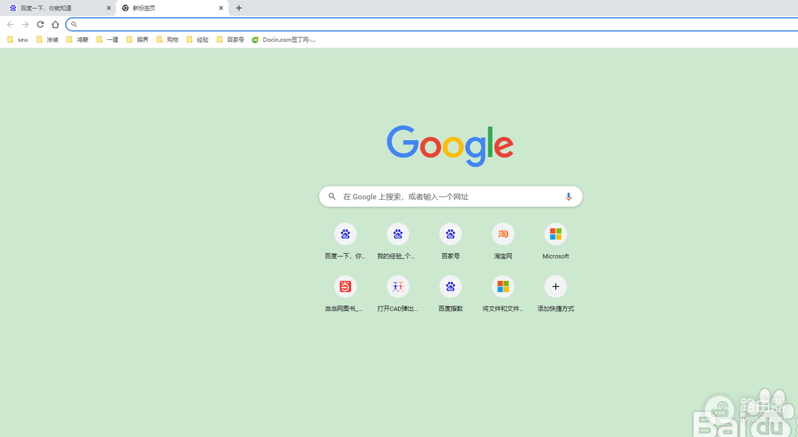Image resolution: width=798 pixels, height=437 pixels.
Task: Reload the page with the refresh icon
Action: tap(40, 25)
